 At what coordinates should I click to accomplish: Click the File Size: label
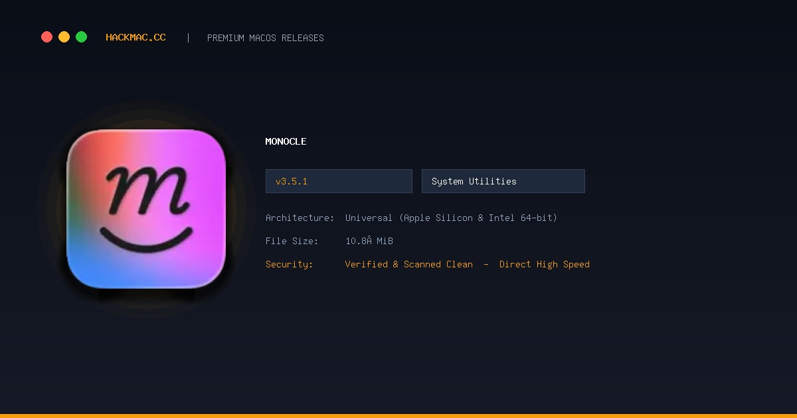[x=292, y=241]
